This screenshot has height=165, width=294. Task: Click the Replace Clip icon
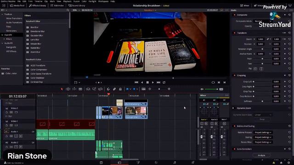101,89
